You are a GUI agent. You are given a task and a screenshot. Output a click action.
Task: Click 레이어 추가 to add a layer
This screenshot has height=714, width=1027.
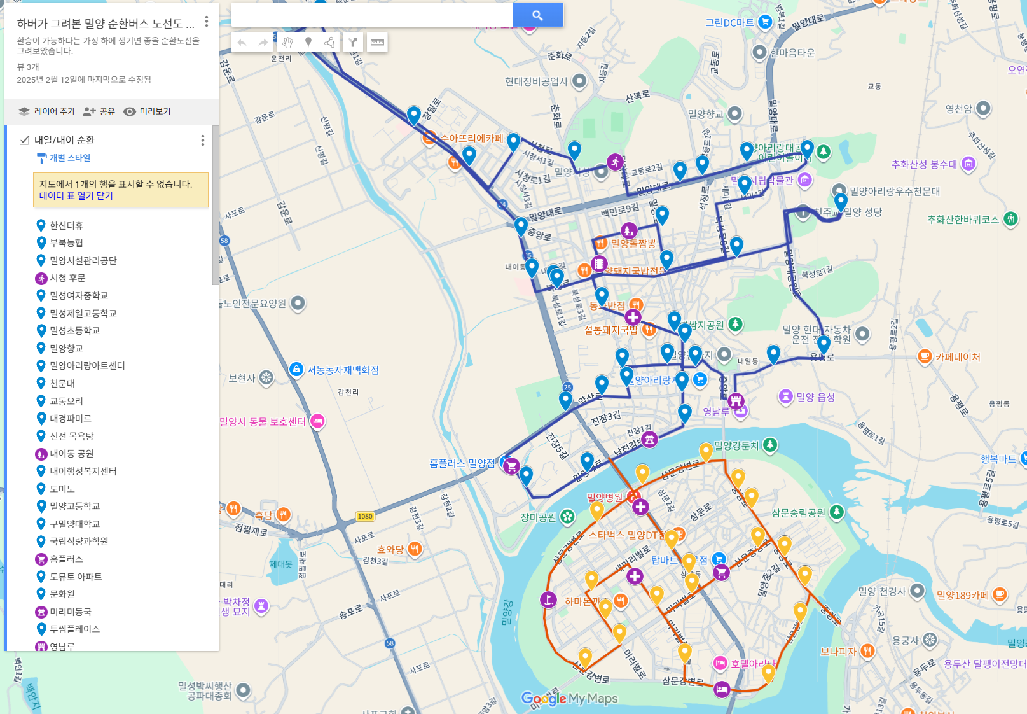46,111
